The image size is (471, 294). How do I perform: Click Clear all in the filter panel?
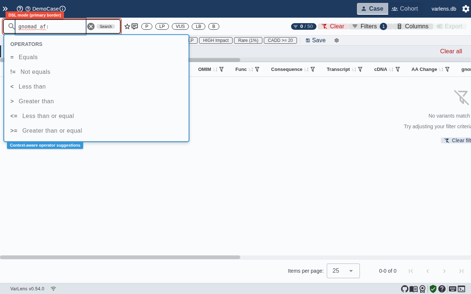(x=451, y=51)
